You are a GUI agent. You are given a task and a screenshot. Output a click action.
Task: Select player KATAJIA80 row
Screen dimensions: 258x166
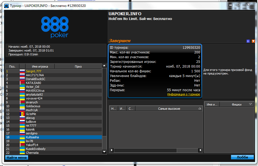pyautogui.click(x=54, y=83)
